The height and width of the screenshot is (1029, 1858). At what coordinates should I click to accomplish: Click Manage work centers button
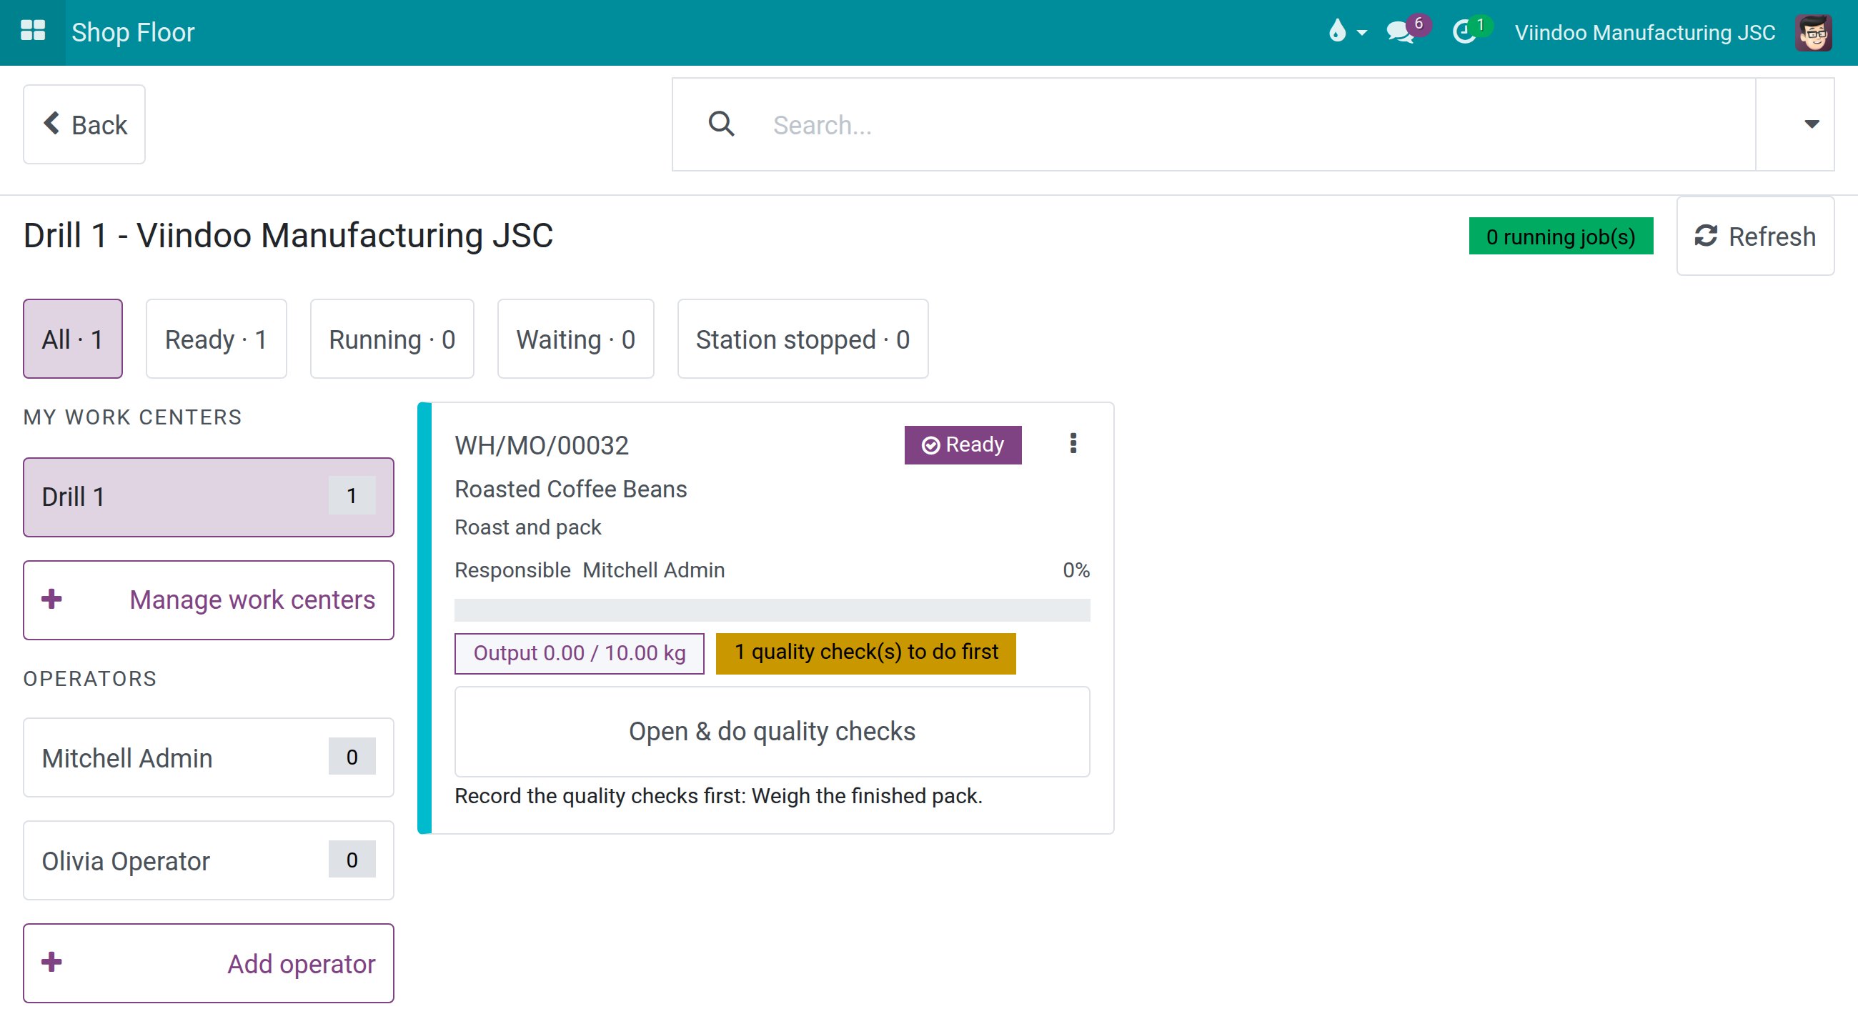tap(209, 600)
